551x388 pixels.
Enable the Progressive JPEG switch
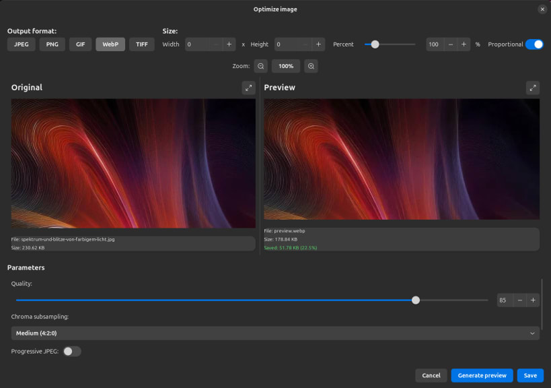tap(71, 351)
